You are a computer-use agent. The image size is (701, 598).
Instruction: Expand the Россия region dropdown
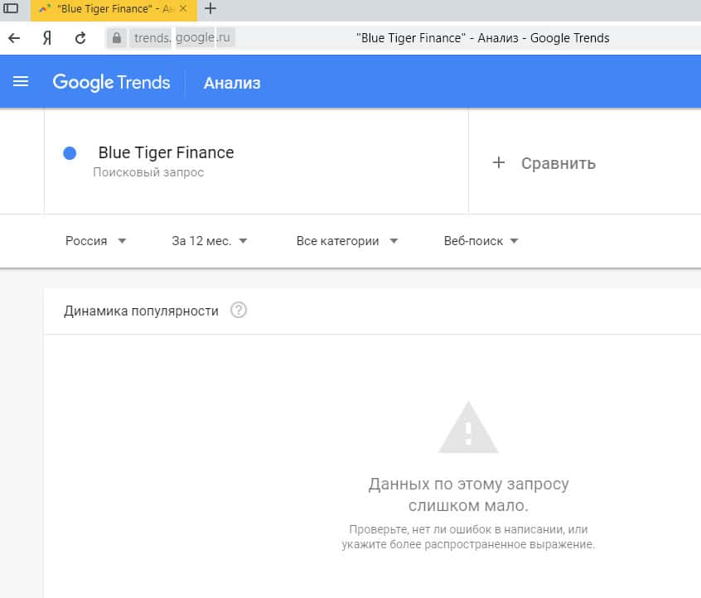[96, 241]
